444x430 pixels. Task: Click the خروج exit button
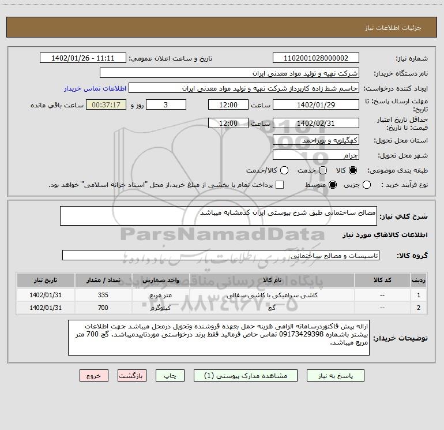pos(94,376)
